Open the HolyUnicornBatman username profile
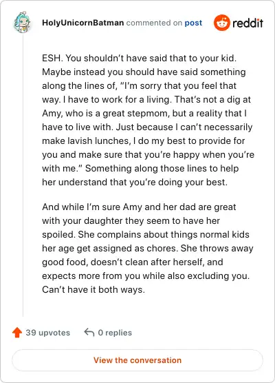275x383 pixels. click(83, 23)
